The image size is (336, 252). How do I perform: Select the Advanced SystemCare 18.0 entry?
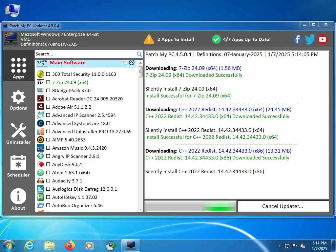click(81, 123)
